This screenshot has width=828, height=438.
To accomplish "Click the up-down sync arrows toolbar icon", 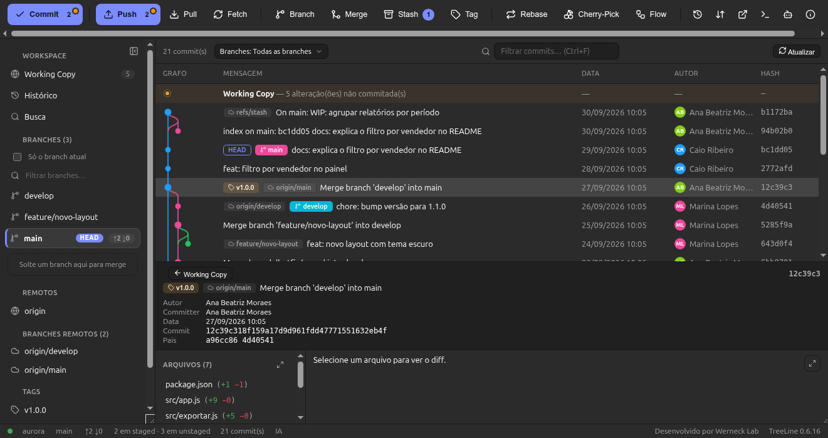I will tap(720, 14).
